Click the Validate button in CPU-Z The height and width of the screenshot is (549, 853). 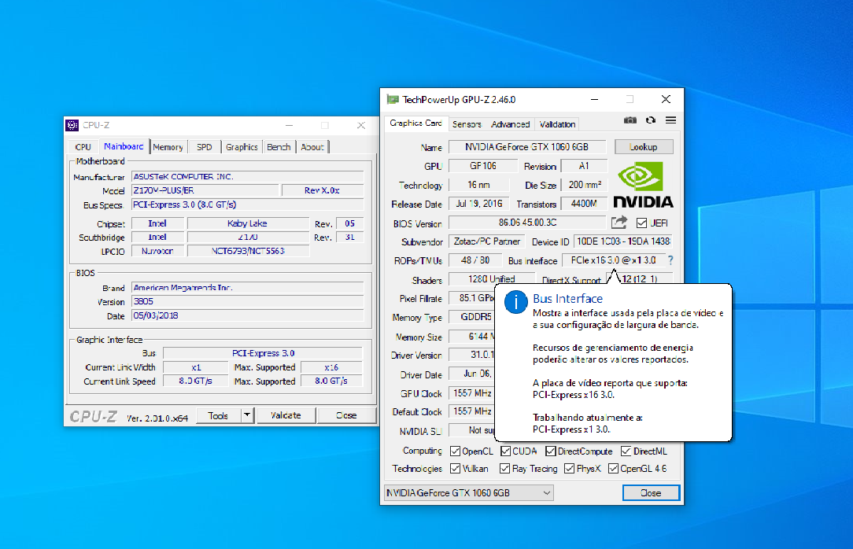[286, 415]
